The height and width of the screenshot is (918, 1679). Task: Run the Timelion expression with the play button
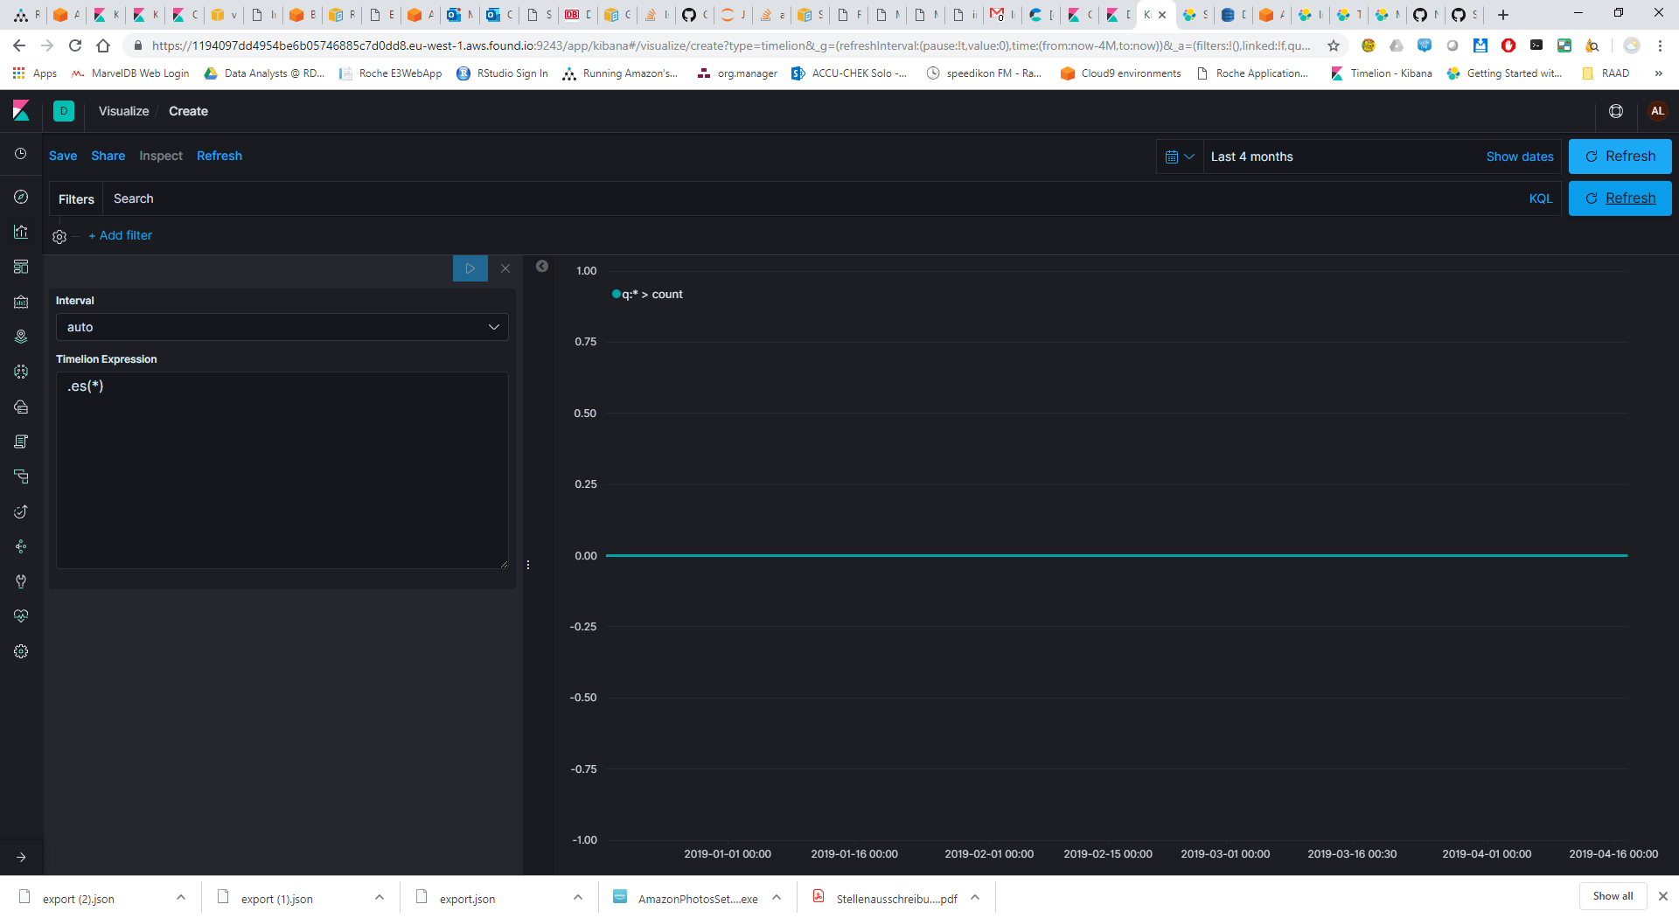[x=470, y=268]
